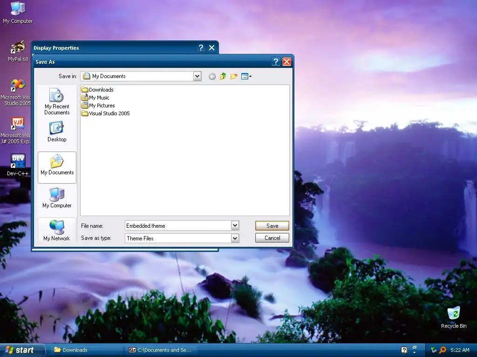This screenshot has width=477, height=357.
Task: Select My Computer in places bar
Action: tap(57, 198)
